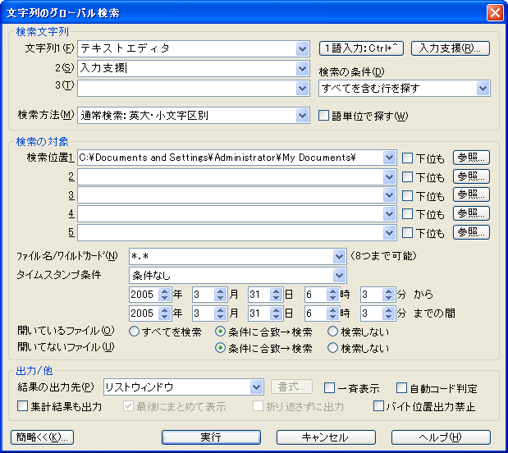Click into the 文字列 3 input field
508x453 pixels.
click(x=186, y=88)
